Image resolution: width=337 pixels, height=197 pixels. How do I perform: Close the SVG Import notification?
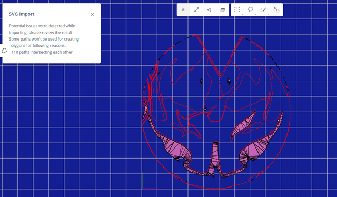[x=92, y=14]
